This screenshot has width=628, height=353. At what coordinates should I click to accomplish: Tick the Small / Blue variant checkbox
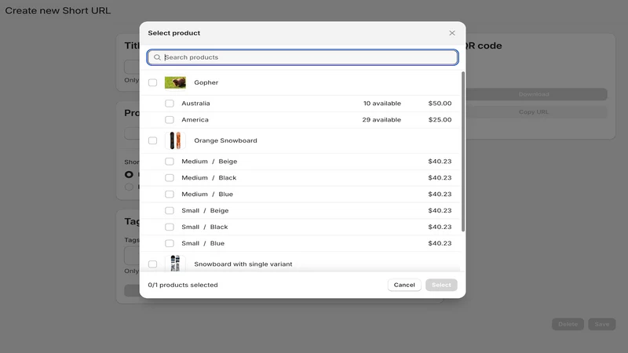(170, 243)
